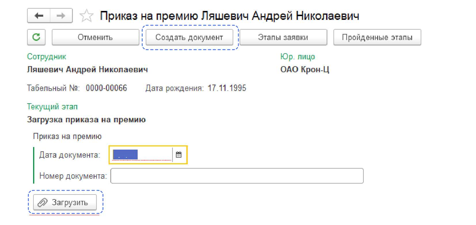
Task: Click the Юр. лицо label
Action: (x=297, y=57)
